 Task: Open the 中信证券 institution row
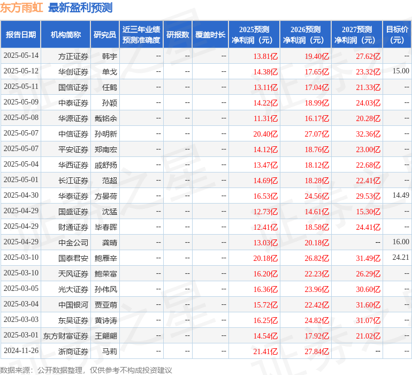[x=73, y=134]
